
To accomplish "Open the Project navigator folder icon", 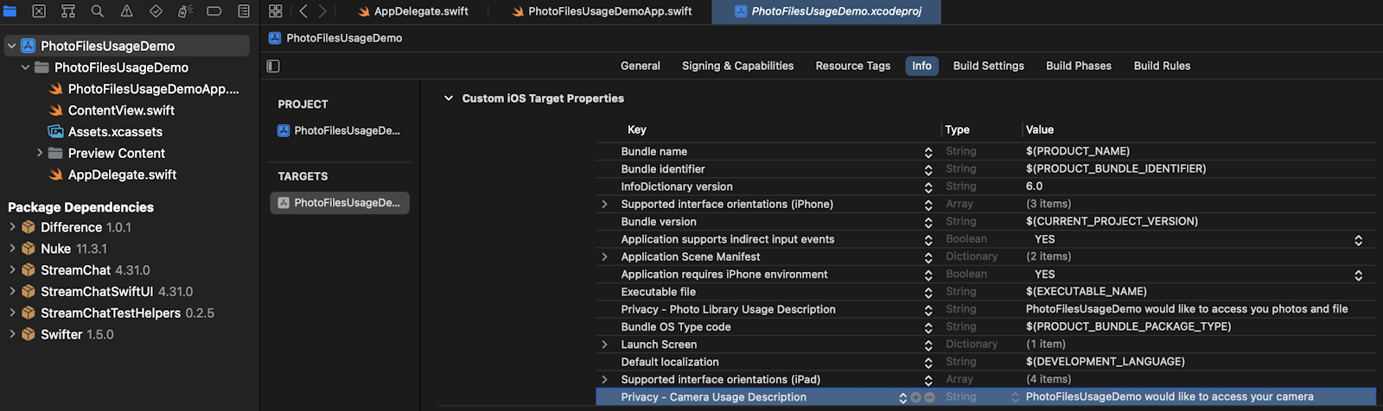I will [x=10, y=11].
